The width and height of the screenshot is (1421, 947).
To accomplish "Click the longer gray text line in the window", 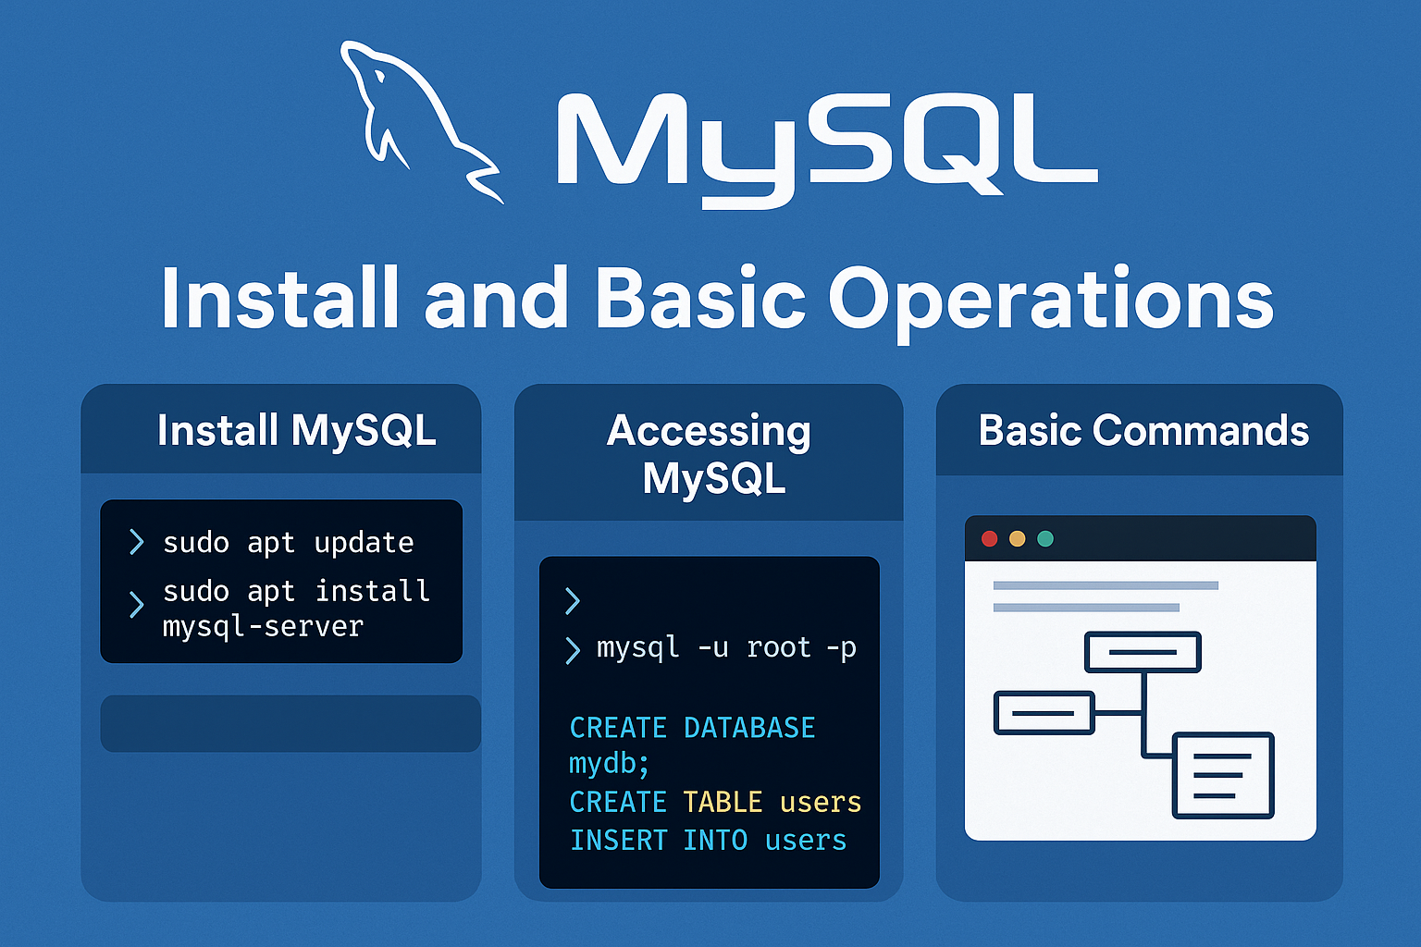I will [1106, 585].
